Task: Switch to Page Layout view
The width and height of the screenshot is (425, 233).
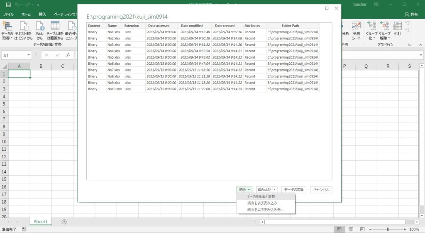Action: coord(351,230)
